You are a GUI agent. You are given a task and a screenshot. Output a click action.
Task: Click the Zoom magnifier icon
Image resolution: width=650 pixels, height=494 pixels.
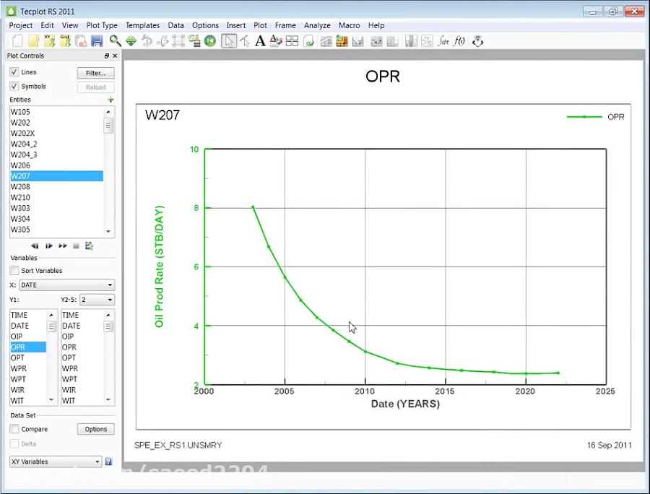(116, 41)
